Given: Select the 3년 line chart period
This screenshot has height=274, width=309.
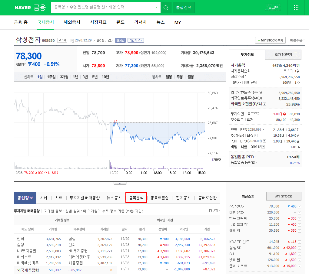Looking at the screenshot, I should [x=85, y=77].
